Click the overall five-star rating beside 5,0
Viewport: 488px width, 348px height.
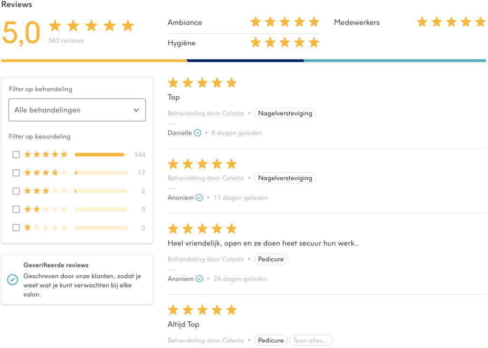tap(91, 26)
